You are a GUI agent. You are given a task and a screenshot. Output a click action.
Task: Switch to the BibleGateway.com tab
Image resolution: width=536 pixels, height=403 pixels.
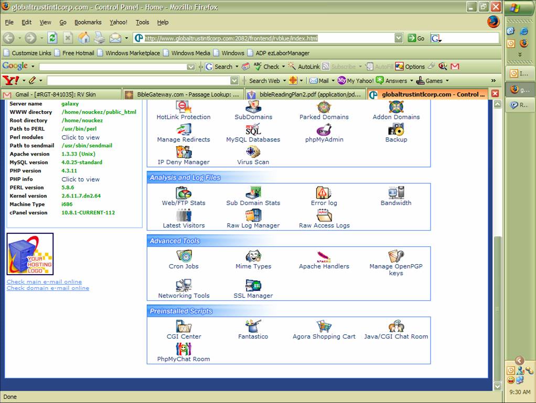tap(183, 94)
